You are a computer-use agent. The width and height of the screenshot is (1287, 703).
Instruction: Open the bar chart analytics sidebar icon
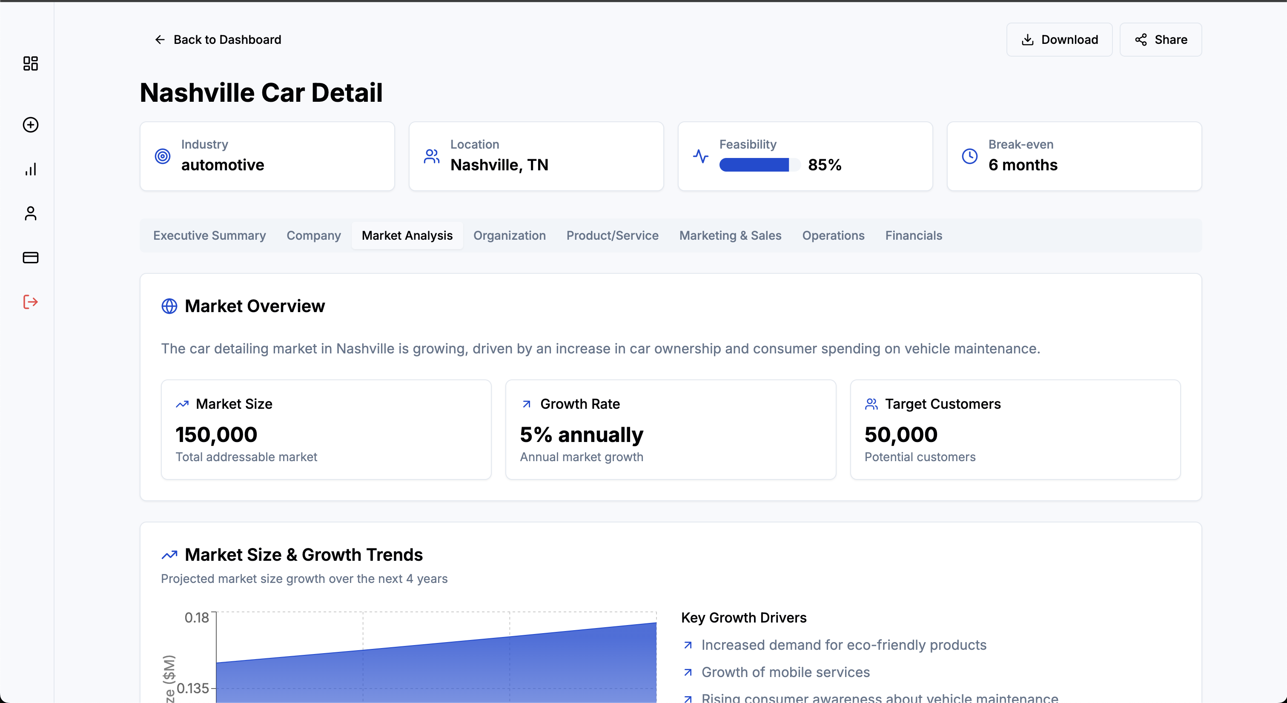(31, 169)
